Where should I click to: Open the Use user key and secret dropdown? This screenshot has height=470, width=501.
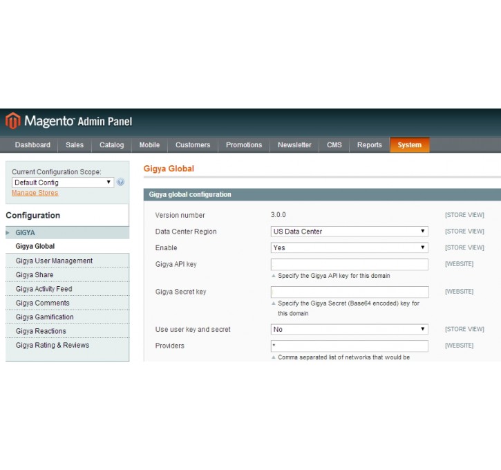[x=349, y=329]
